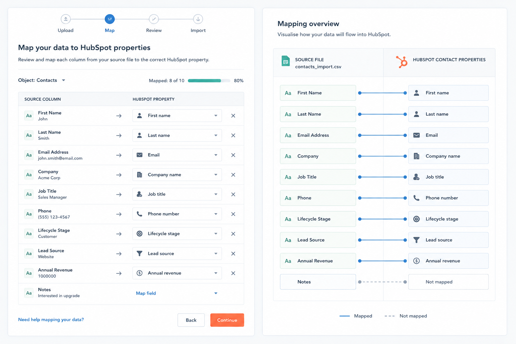
Task: Open the Annual revenue property dropdown
Action: coord(177,273)
